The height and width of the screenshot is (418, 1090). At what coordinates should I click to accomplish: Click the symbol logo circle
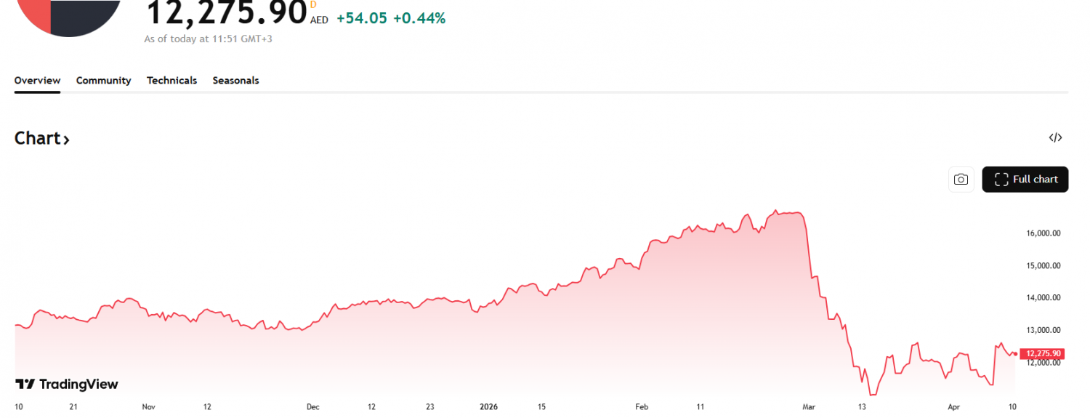click(70, 13)
